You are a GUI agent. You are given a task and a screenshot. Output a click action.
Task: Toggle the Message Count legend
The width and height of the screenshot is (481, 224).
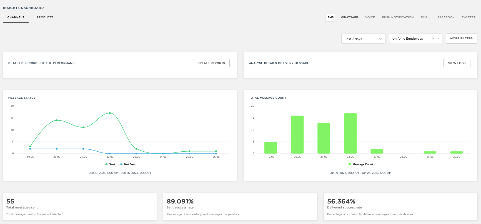[361, 164]
